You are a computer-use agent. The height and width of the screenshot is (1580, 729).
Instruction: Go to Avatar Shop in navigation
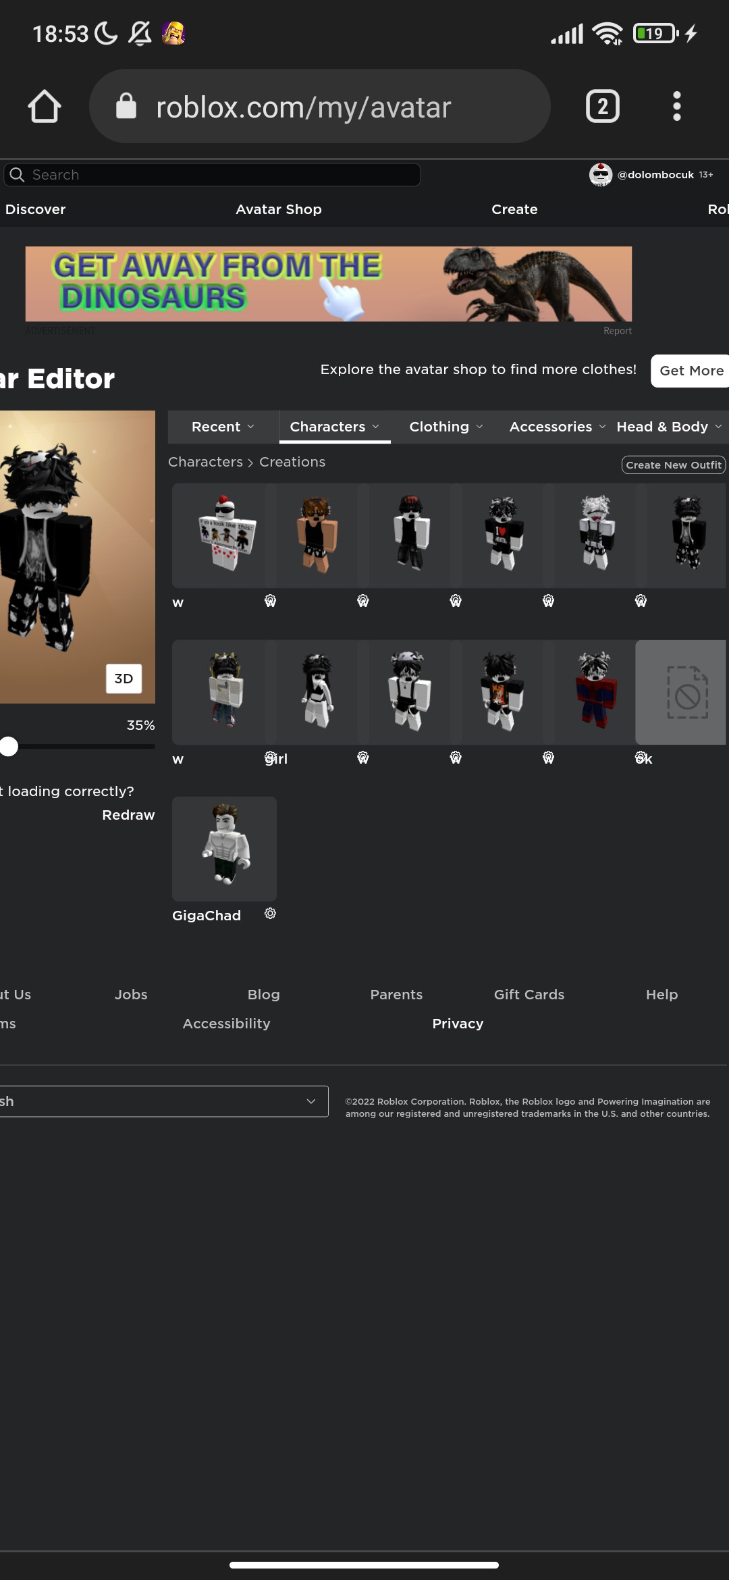click(x=278, y=209)
